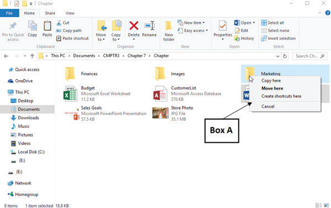Viewport: 331px width, 208px height.
Task: Click Select none
Action: point(275,30)
